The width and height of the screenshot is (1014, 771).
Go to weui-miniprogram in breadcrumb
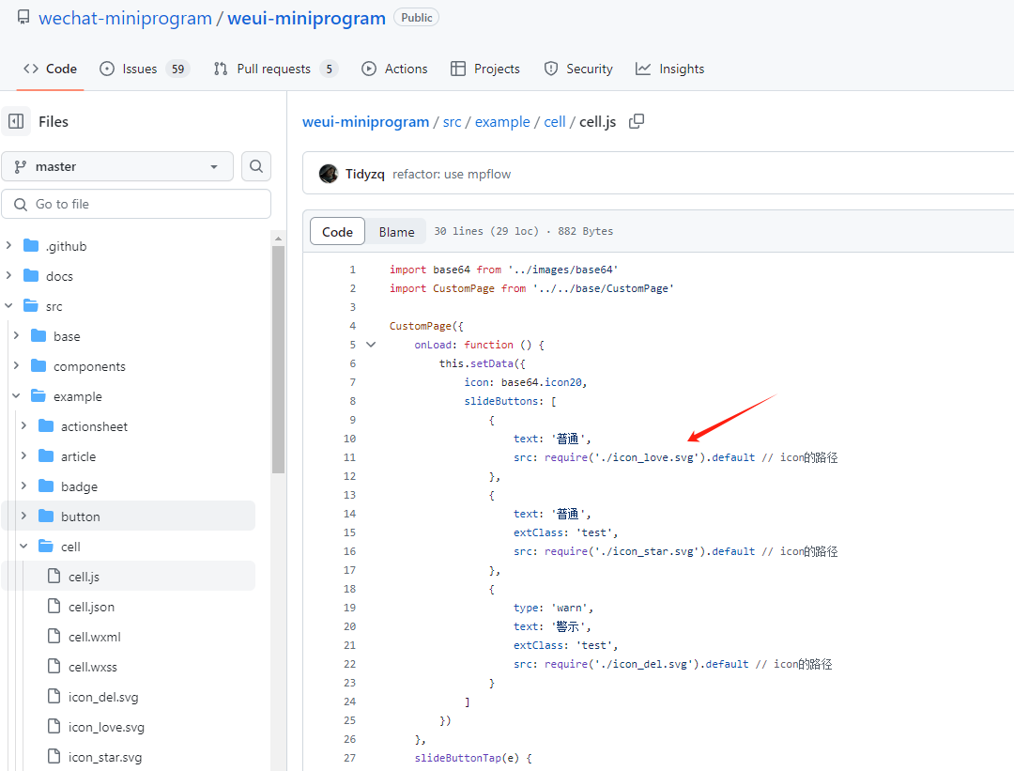click(366, 121)
